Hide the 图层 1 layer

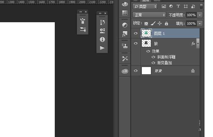[x=136, y=33]
